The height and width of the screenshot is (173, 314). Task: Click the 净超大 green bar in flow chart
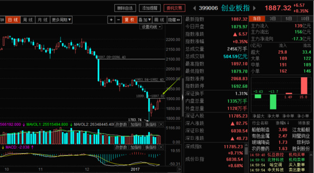(258, 96)
